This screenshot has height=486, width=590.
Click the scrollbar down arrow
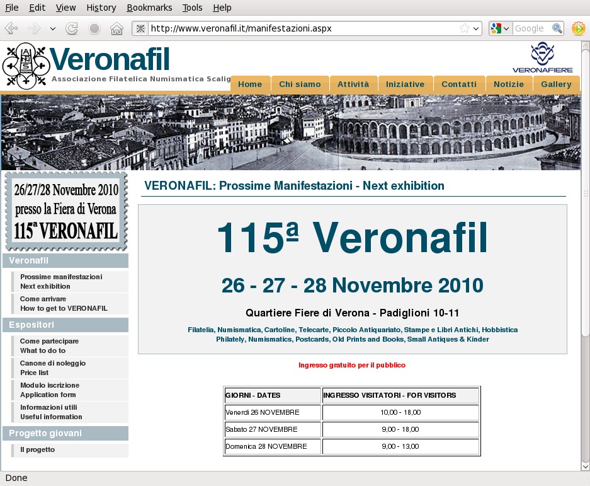(586, 466)
